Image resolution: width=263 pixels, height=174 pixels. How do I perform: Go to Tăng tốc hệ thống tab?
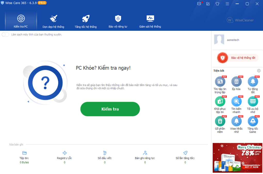[x=86, y=21]
